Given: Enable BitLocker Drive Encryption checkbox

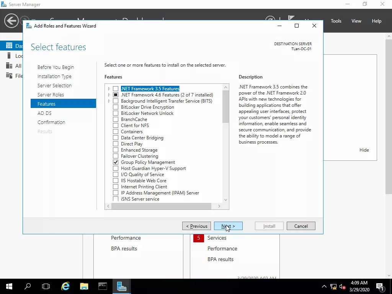Looking at the screenshot, I should tap(116, 107).
